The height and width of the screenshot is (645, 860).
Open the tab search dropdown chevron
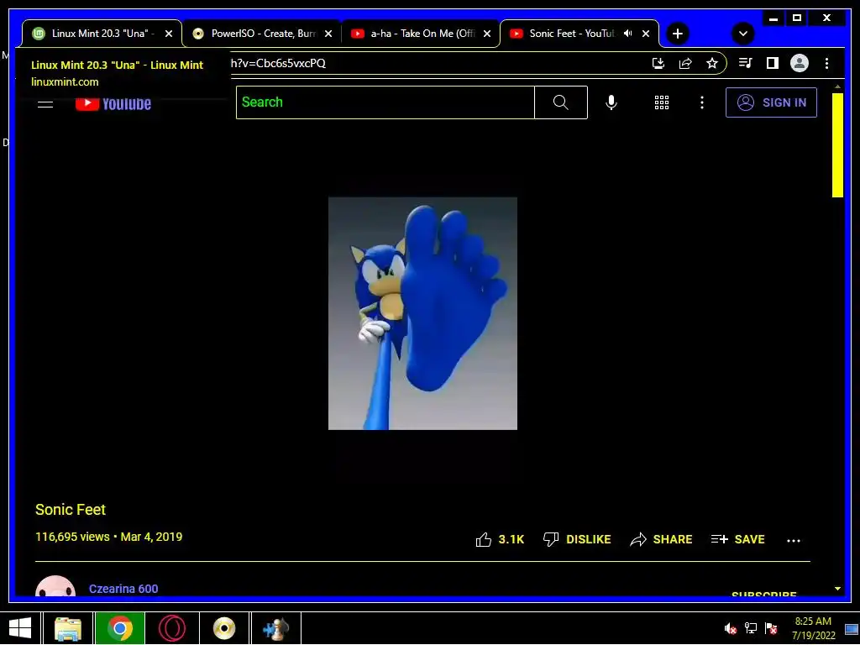(x=743, y=34)
